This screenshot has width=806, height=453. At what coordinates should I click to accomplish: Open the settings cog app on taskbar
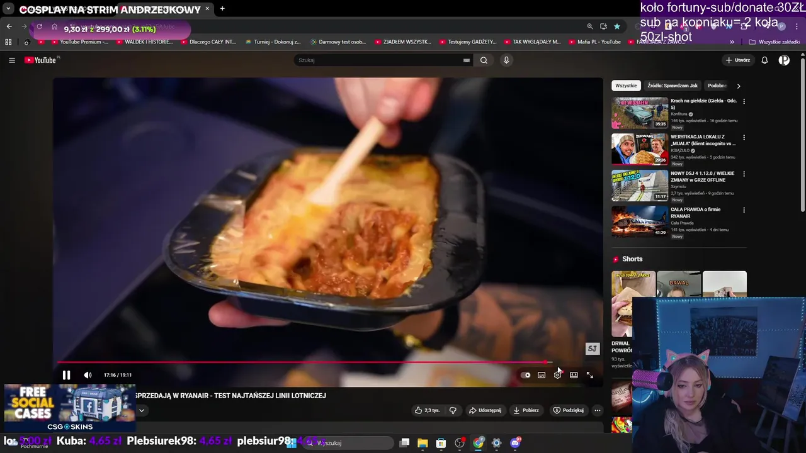pyautogui.click(x=496, y=443)
